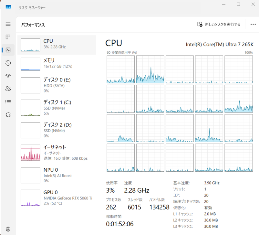Open the three-dot more options menu
This screenshot has height=235, width=259.
pos(253,24)
